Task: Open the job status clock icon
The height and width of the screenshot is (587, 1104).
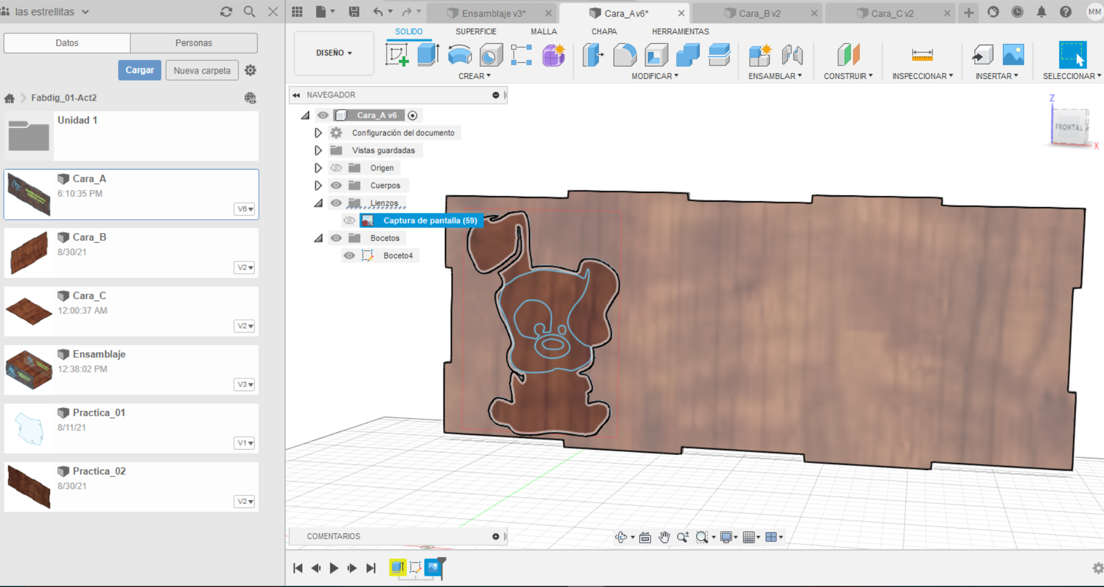Action: (x=1018, y=12)
